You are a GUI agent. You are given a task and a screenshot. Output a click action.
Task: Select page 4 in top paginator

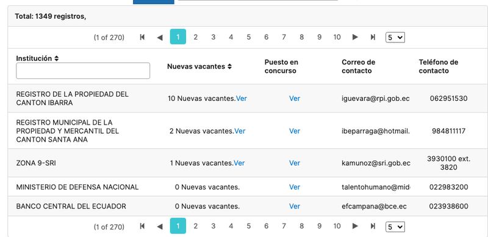231,37
